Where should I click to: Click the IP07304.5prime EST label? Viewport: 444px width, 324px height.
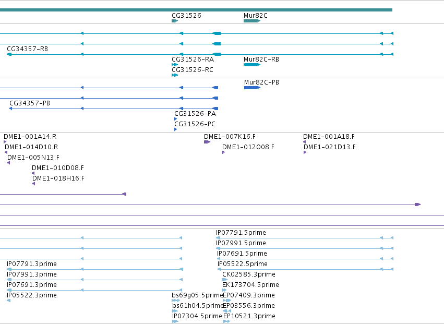[197, 317]
